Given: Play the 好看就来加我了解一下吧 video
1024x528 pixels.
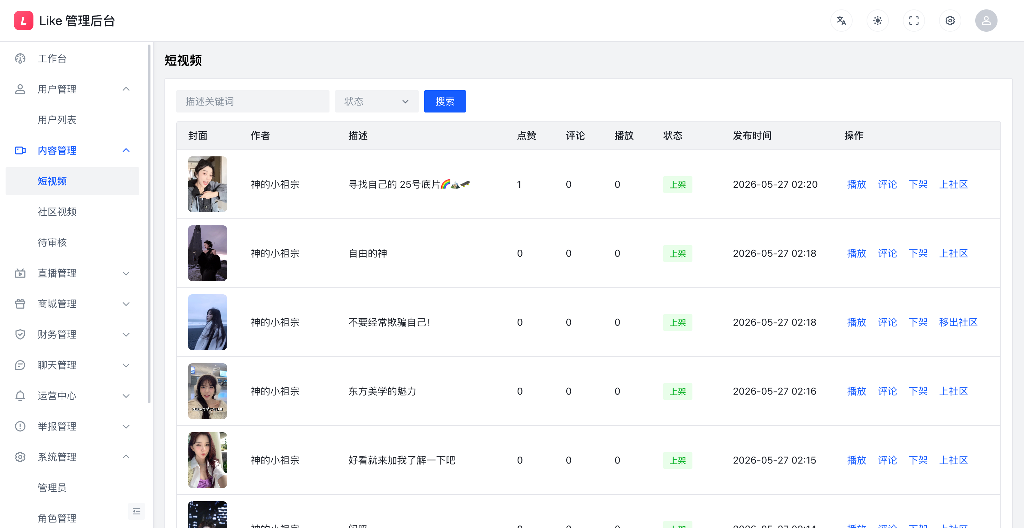Looking at the screenshot, I should 856,460.
